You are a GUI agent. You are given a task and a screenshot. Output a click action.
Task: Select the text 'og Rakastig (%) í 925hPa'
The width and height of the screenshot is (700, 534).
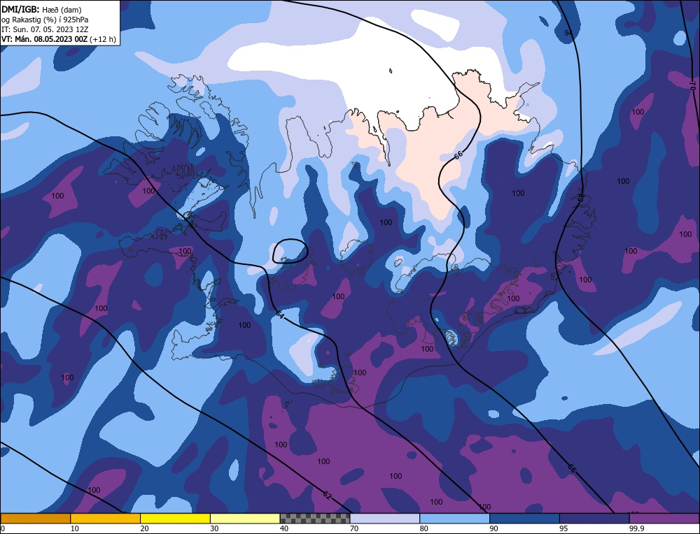tap(45, 20)
